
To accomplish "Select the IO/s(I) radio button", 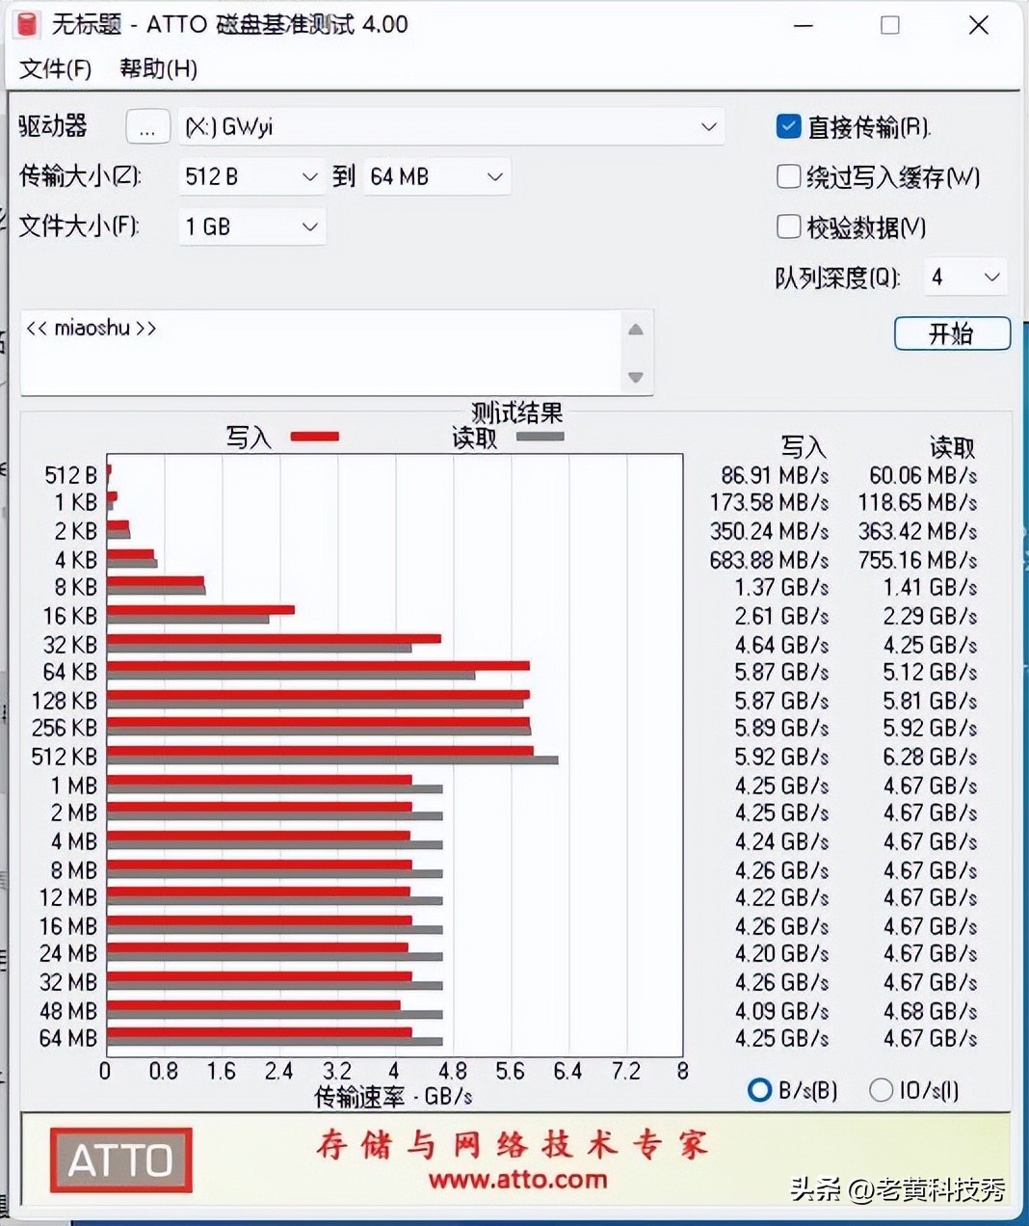I will tap(880, 1090).
